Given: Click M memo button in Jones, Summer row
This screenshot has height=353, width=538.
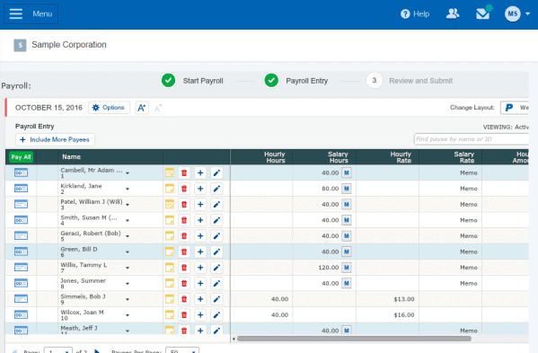Looking at the screenshot, I should click(347, 283).
